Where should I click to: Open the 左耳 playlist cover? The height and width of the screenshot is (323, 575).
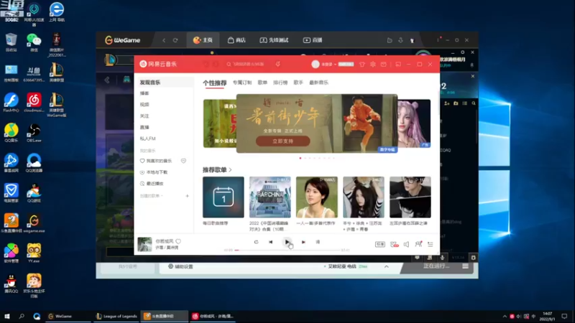point(410,197)
